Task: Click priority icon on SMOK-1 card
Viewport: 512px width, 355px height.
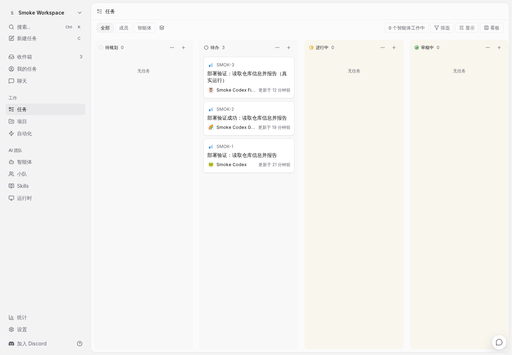Action: [x=211, y=147]
